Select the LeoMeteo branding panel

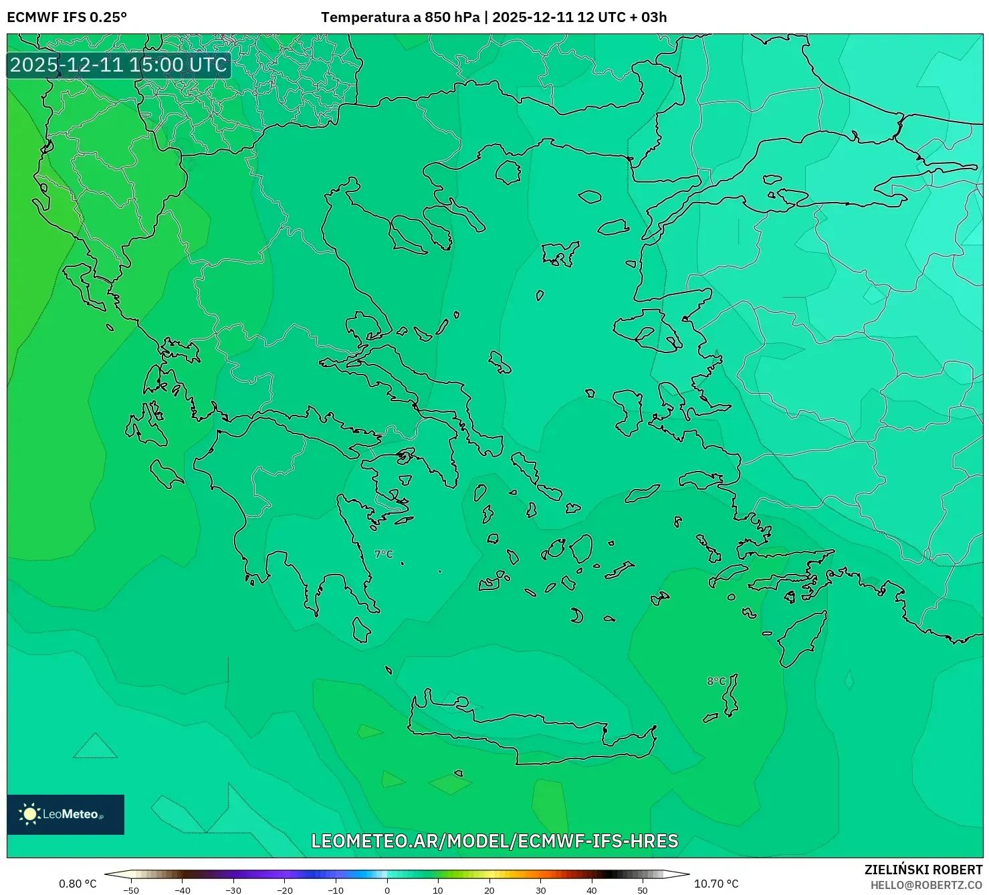[65, 814]
